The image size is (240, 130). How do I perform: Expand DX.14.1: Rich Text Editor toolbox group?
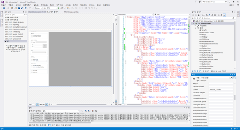(5, 36)
